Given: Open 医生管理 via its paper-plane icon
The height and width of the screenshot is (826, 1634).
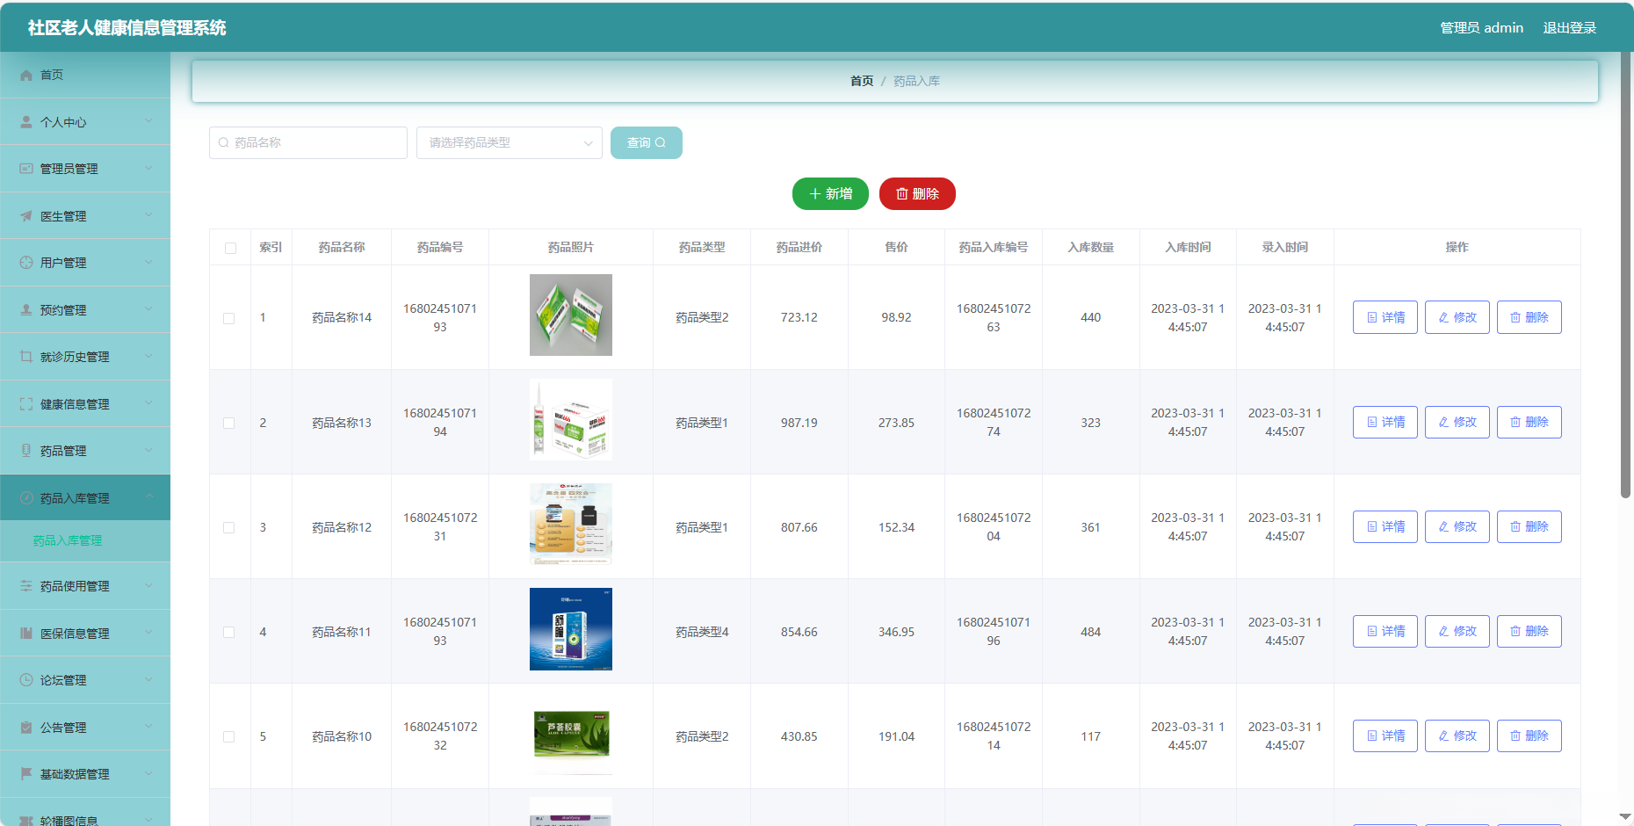Looking at the screenshot, I should click(x=25, y=215).
